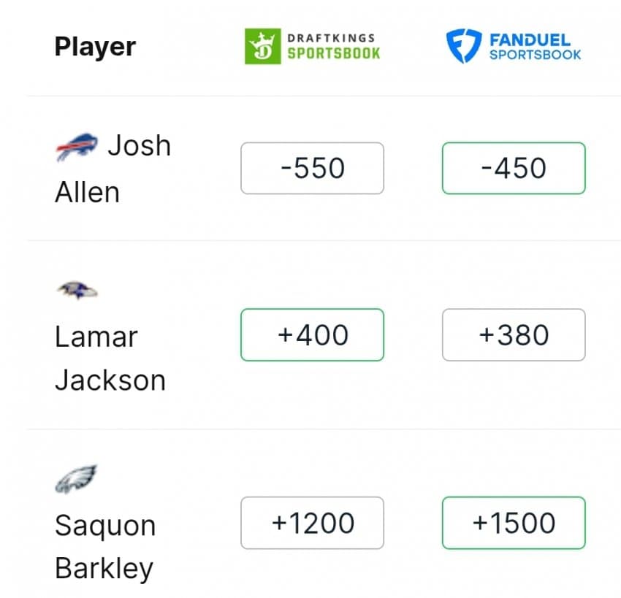Pick Lamar Jackson +380 FanDuel odds
621x598 pixels.
point(514,335)
